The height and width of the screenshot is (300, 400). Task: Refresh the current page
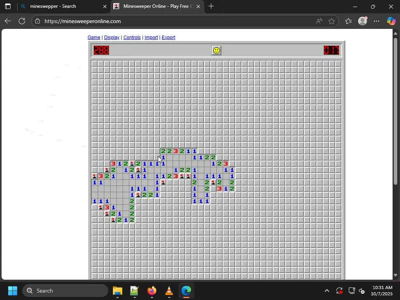[22, 21]
